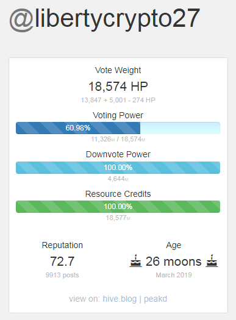Viewport: 236px width, 320px height.
Task: Click the Downvote Power 100.00% bar
Action: click(x=118, y=168)
